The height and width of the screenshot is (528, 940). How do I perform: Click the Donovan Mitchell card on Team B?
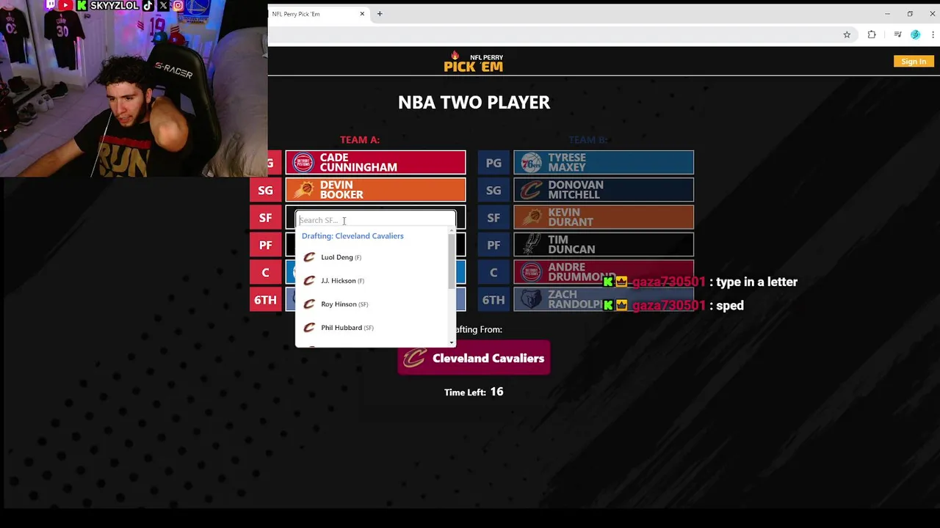click(x=604, y=190)
